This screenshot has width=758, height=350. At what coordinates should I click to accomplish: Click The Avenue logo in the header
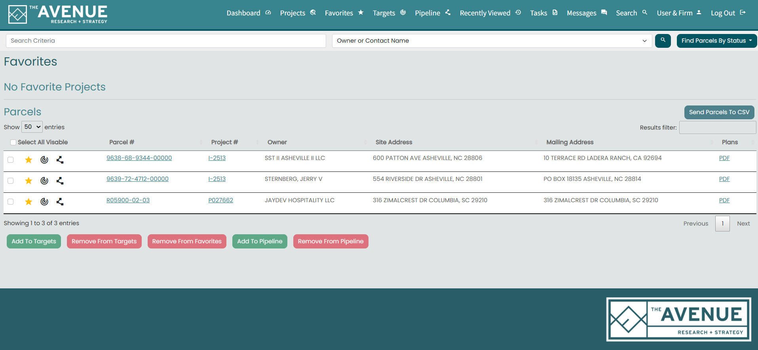(58, 14)
